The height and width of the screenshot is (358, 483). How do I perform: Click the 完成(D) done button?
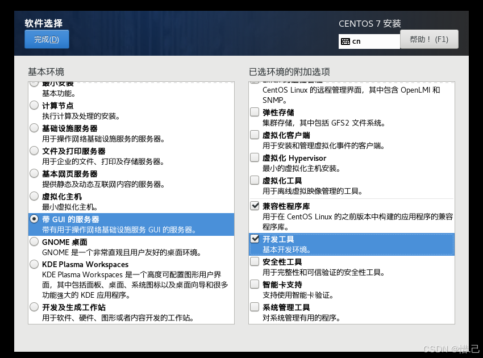pyautogui.click(x=47, y=39)
